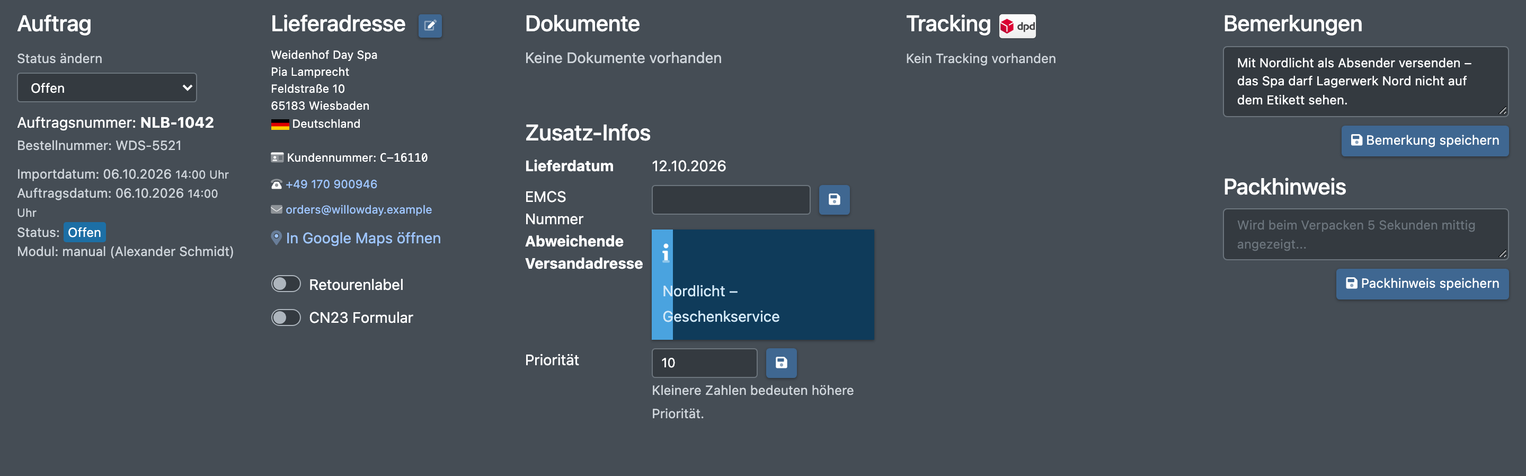
Task: Click the German flag icon
Action: click(x=280, y=125)
